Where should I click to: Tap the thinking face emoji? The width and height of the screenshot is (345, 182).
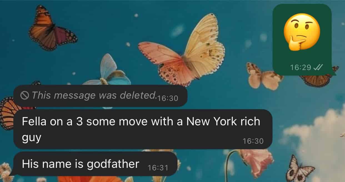(302, 31)
